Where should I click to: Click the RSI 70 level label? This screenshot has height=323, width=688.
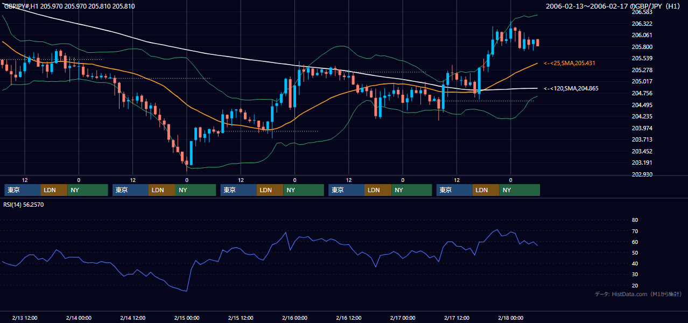click(x=635, y=231)
